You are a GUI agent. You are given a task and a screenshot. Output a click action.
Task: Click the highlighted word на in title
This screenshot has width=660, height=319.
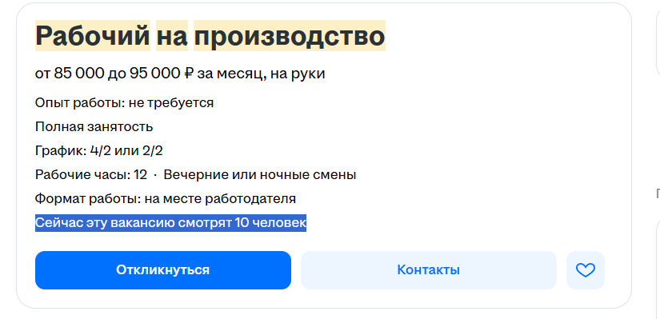tap(172, 36)
